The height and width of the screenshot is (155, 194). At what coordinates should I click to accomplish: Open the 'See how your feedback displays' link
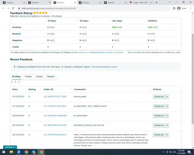[101, 52]
